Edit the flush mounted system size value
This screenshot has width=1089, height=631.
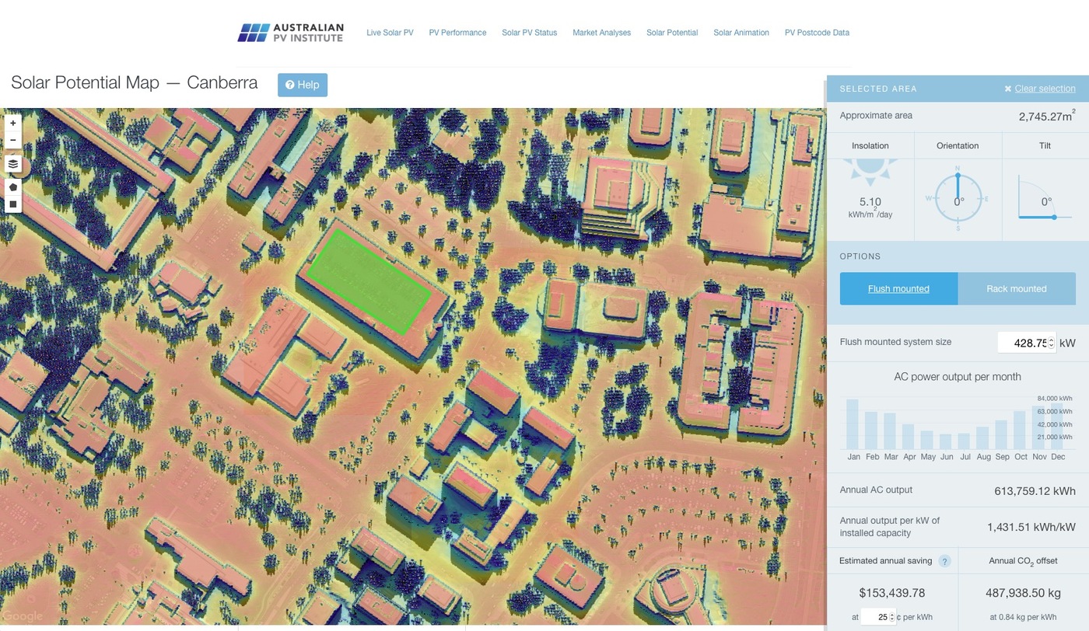tap(1025, 343)
